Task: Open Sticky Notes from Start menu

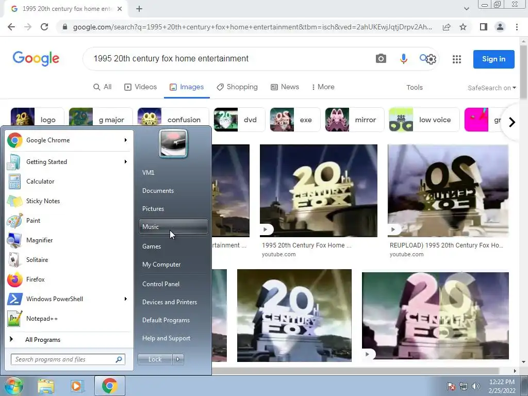Action: (x=69, y=201)
